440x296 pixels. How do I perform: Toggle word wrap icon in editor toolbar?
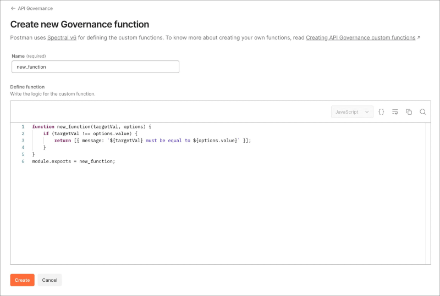pyautogui.click(x=395, y=112)
